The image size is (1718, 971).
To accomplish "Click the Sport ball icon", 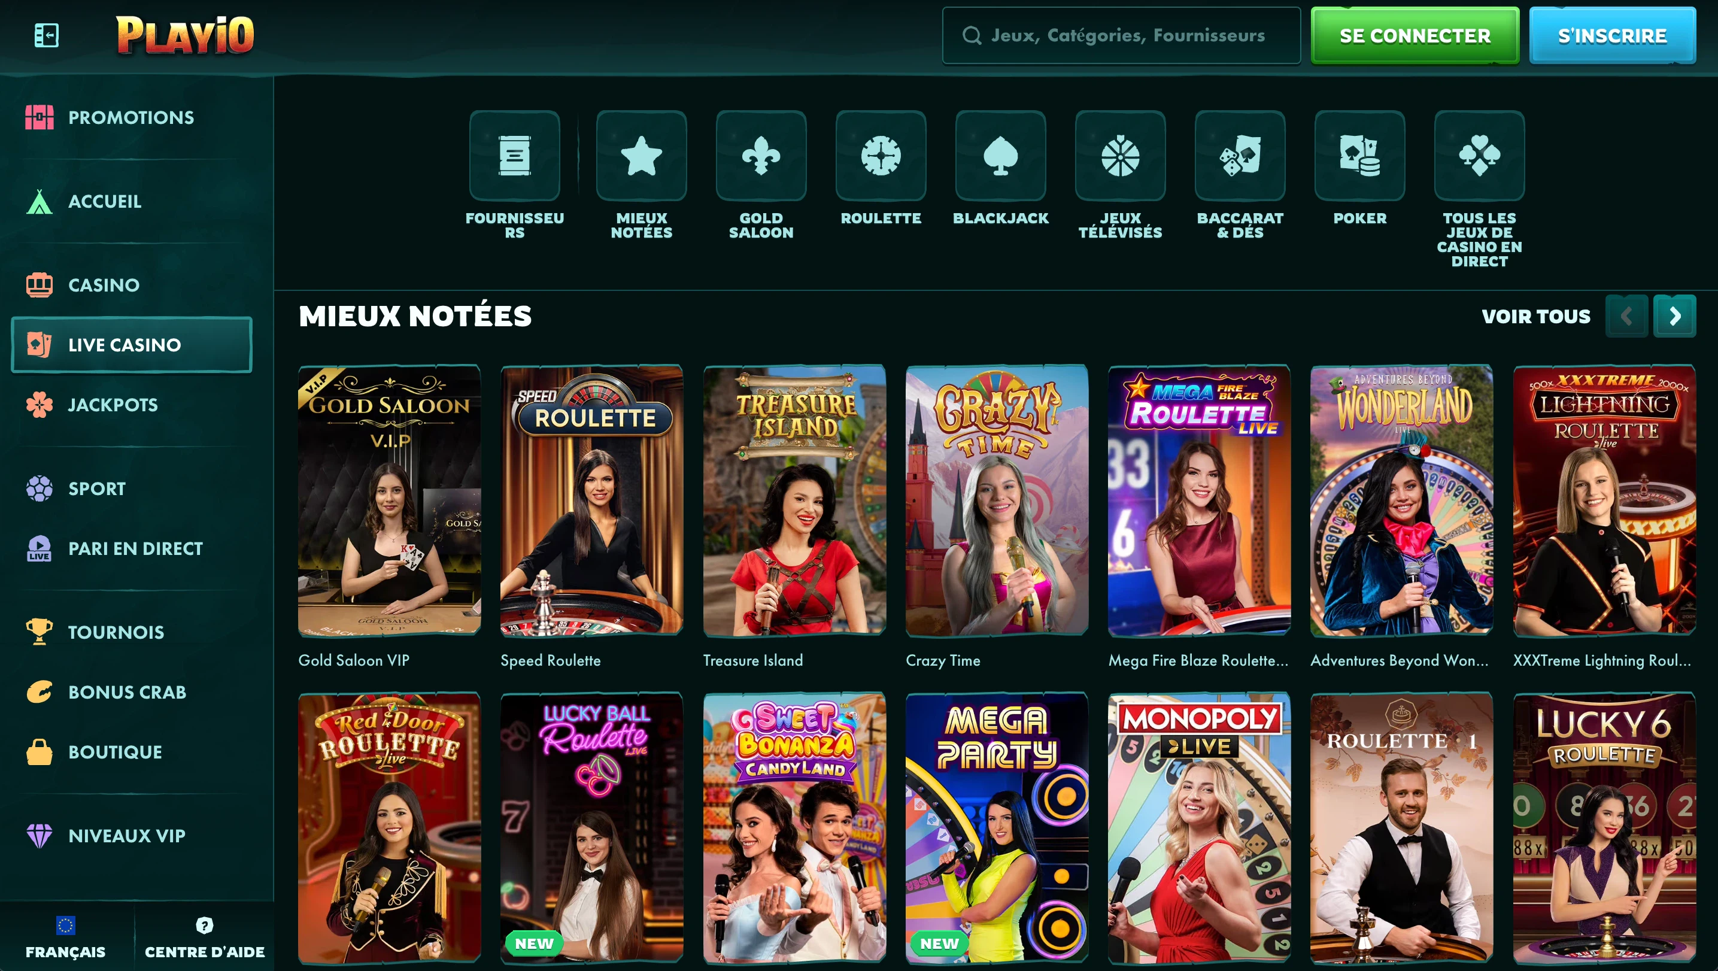I will [40, 489].
